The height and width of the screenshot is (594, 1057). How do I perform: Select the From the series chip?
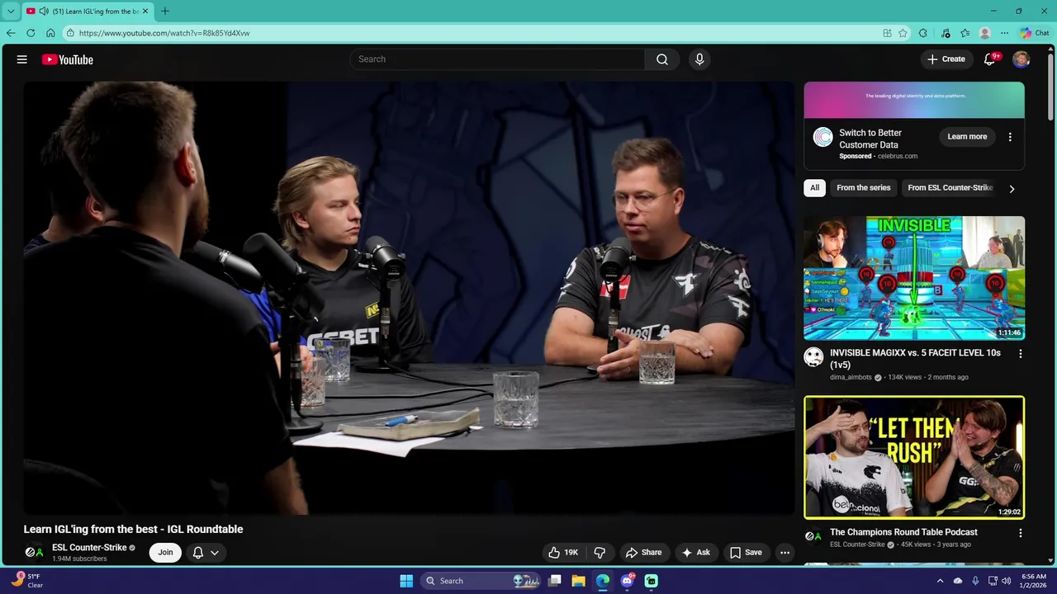[x=863, y=188]
